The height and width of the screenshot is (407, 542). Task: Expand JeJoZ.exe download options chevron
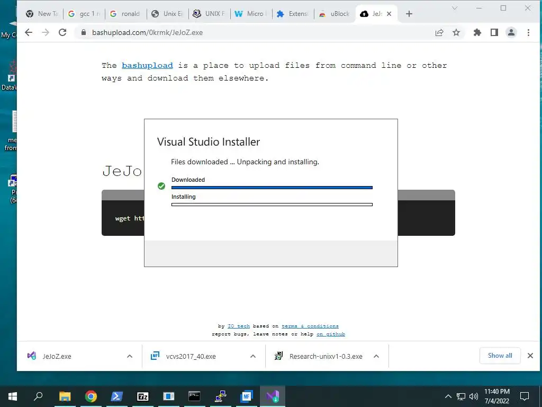click(130, 356)
